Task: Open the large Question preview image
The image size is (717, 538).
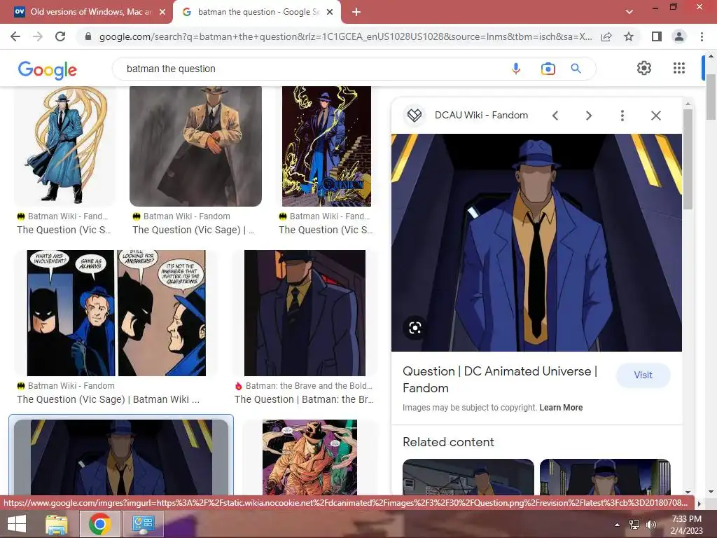Action: click(536, 242)
